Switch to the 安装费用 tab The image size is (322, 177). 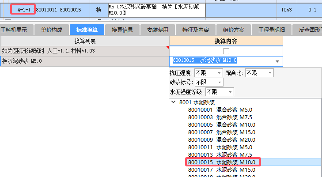pyautogui.click(x=158, y=30)
